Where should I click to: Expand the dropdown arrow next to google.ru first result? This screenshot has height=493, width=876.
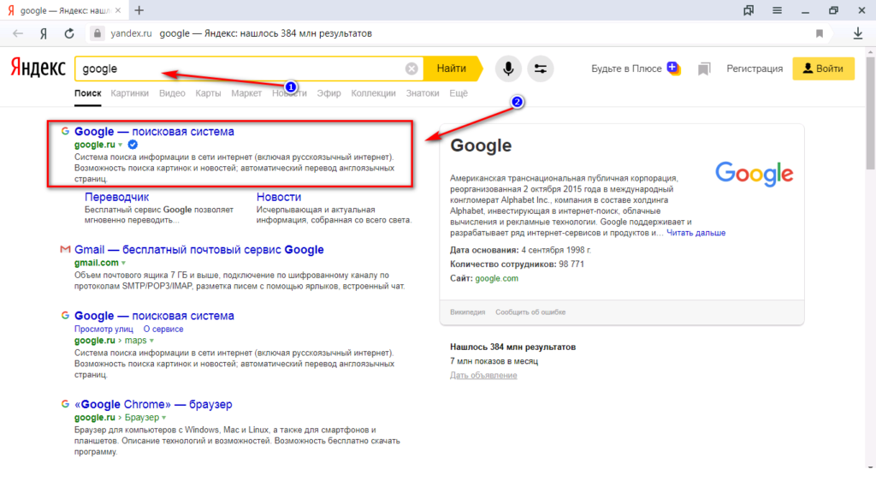pos(120,146)
